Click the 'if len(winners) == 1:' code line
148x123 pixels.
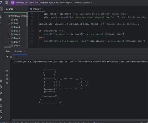[x=52, y=31]
